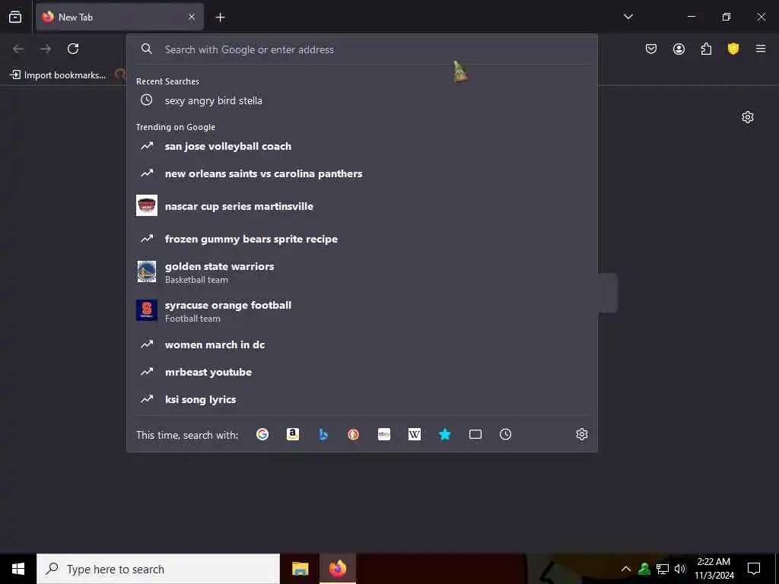Pick syracuse orange football suggestion
Viewport: 779px width, 584px height.
click(361, 311)
